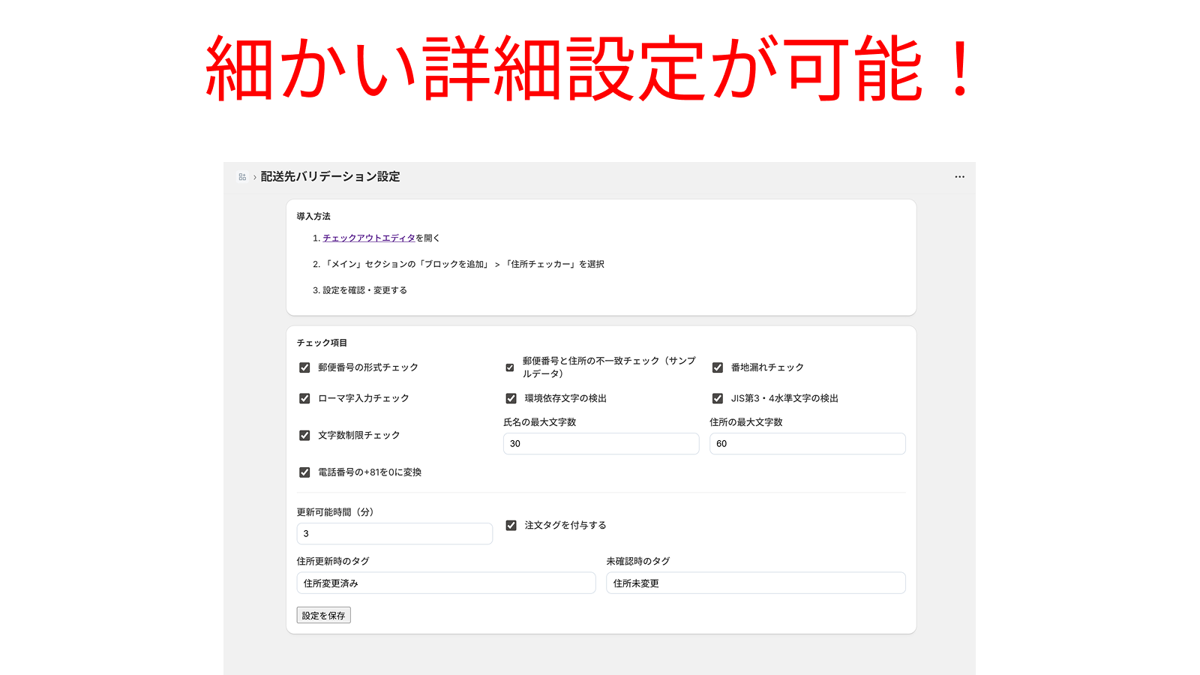Select the 未確認時のタグ text field
Viewport: 1200px width, 675px height.
(755, 583)
